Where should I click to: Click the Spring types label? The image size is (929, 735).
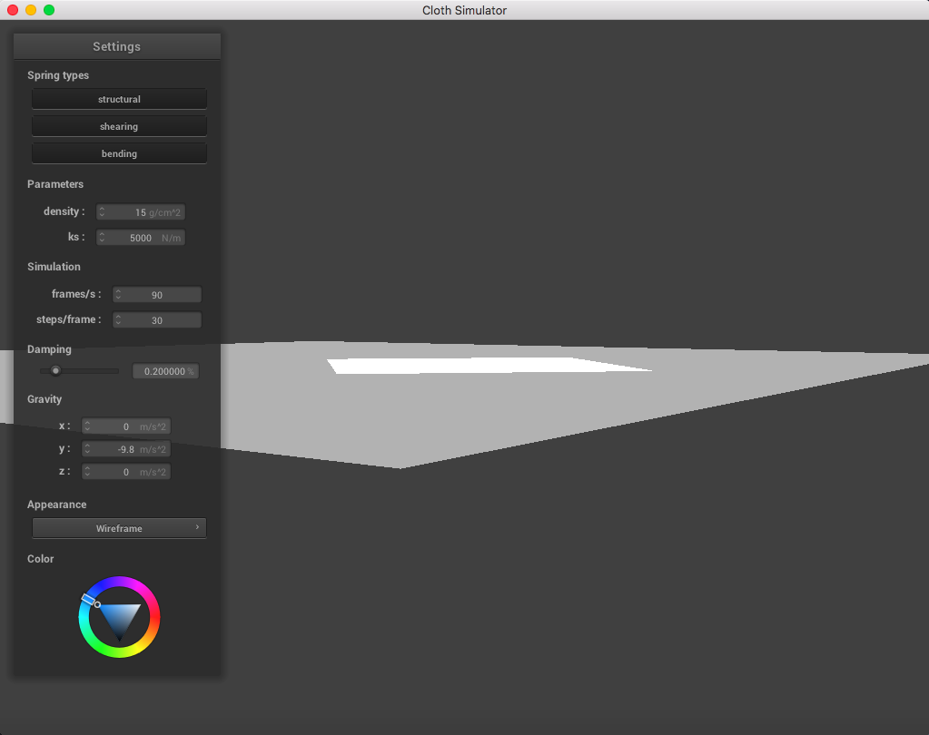(x=58, y=75)
